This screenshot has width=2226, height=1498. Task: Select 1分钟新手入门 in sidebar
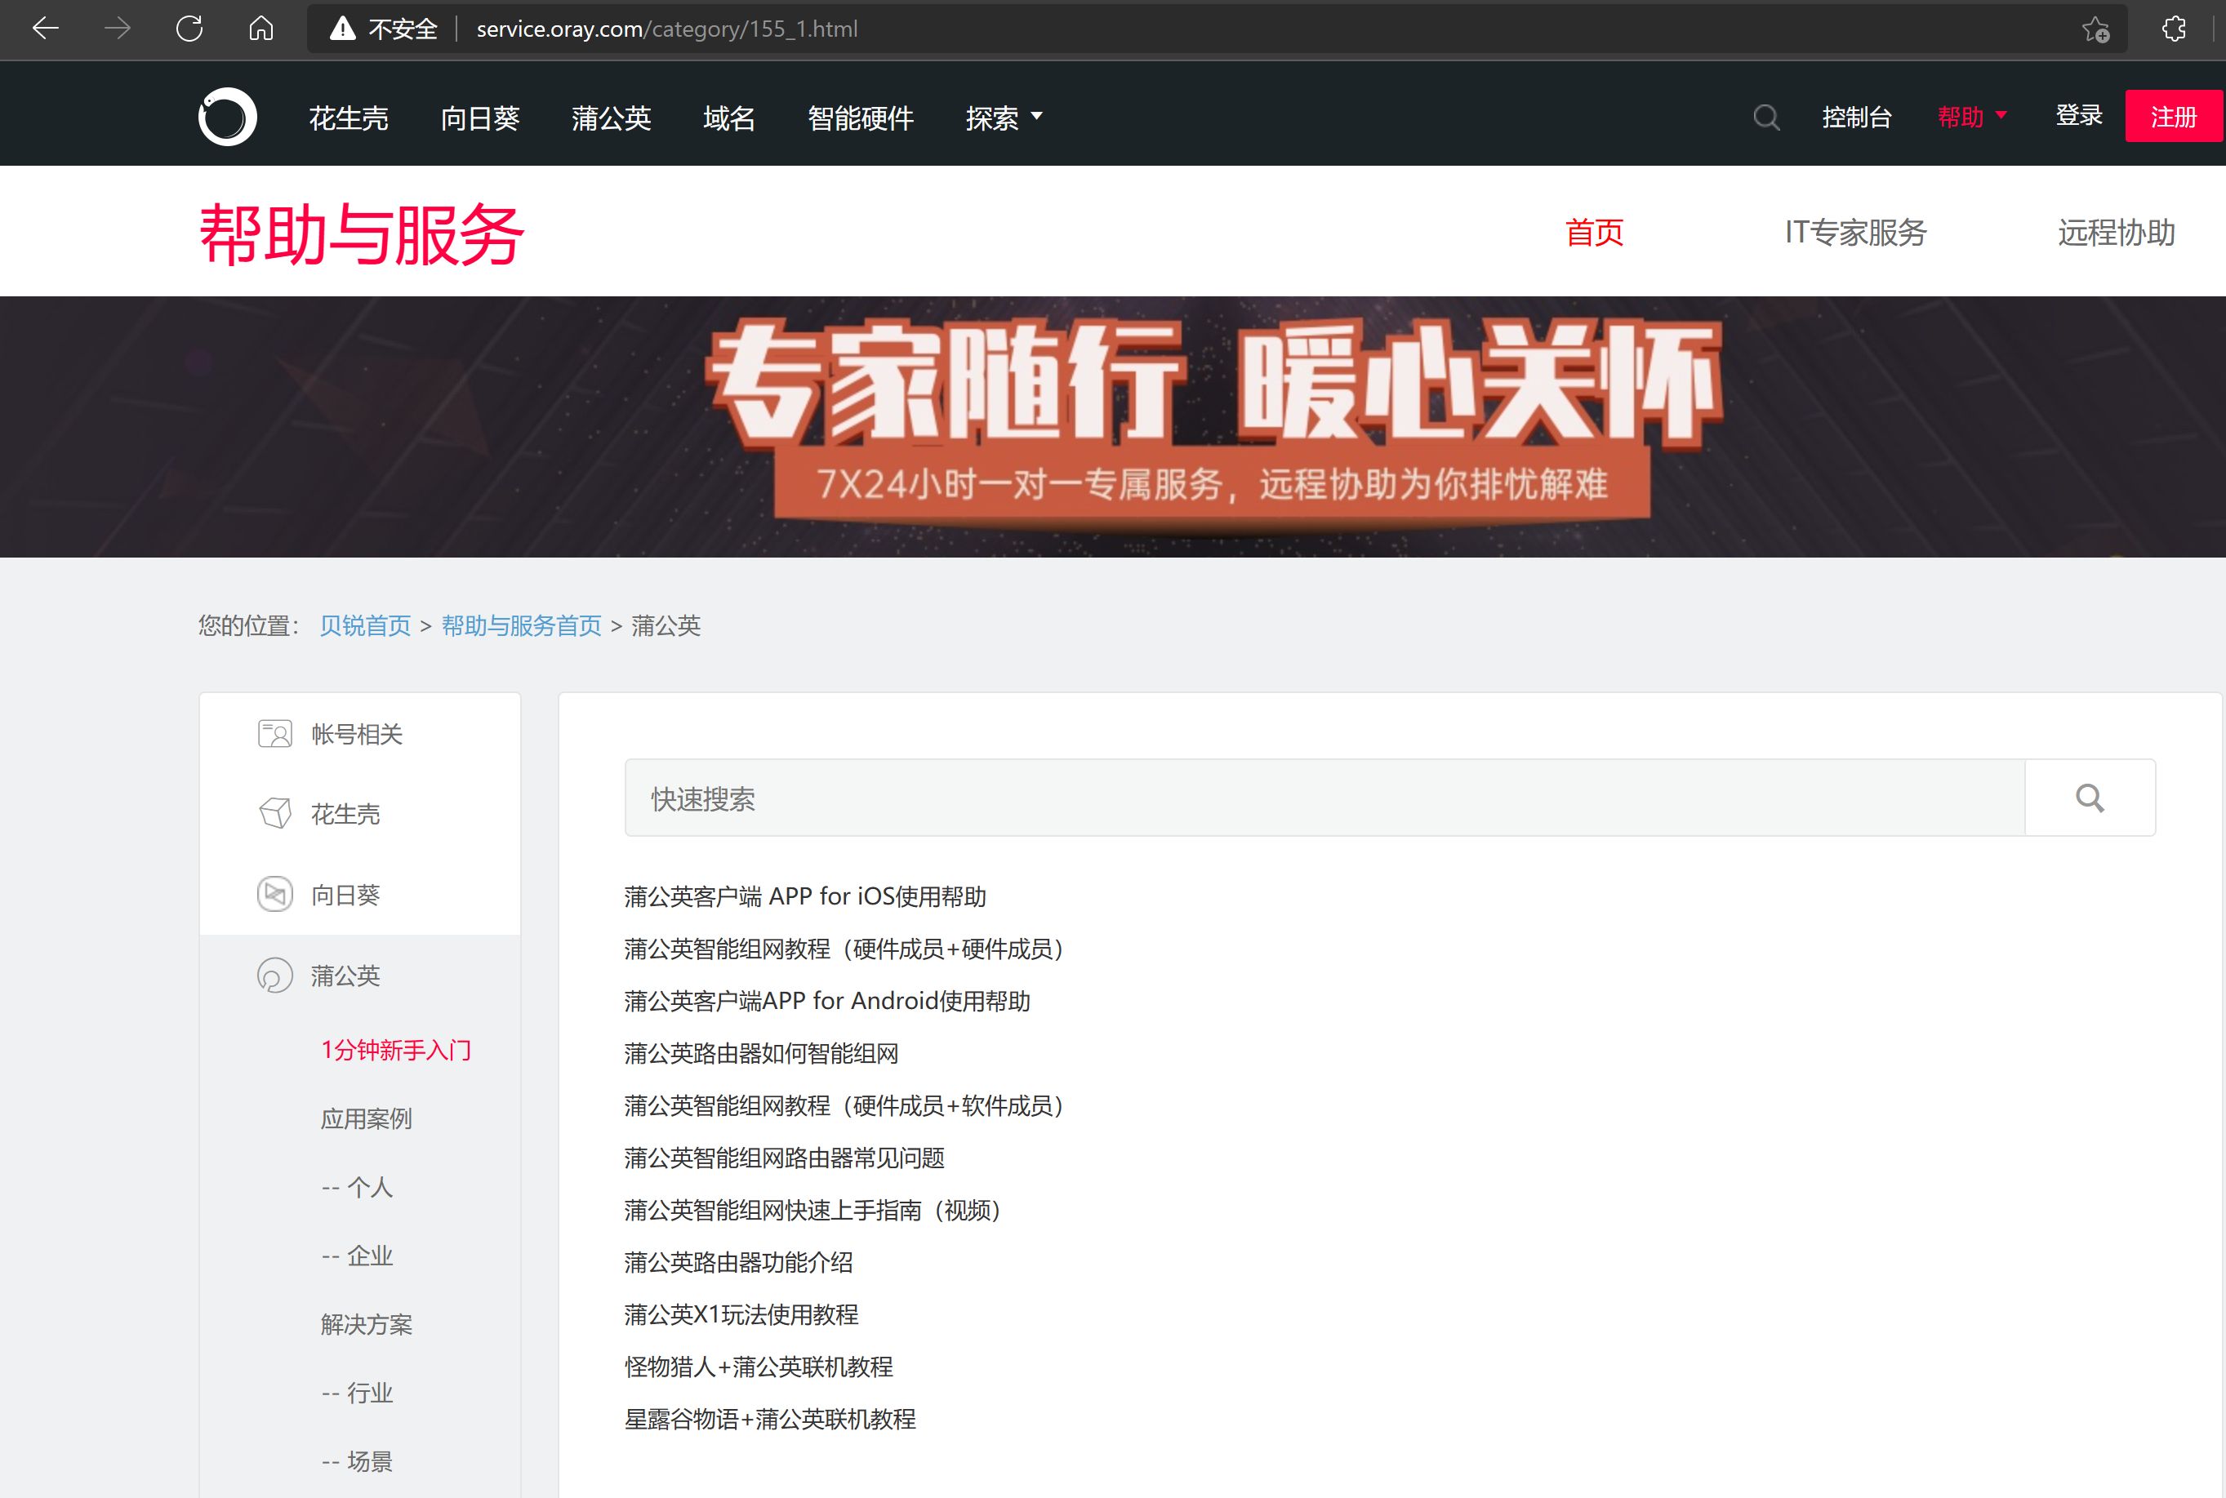click(x=397, y=1050)
